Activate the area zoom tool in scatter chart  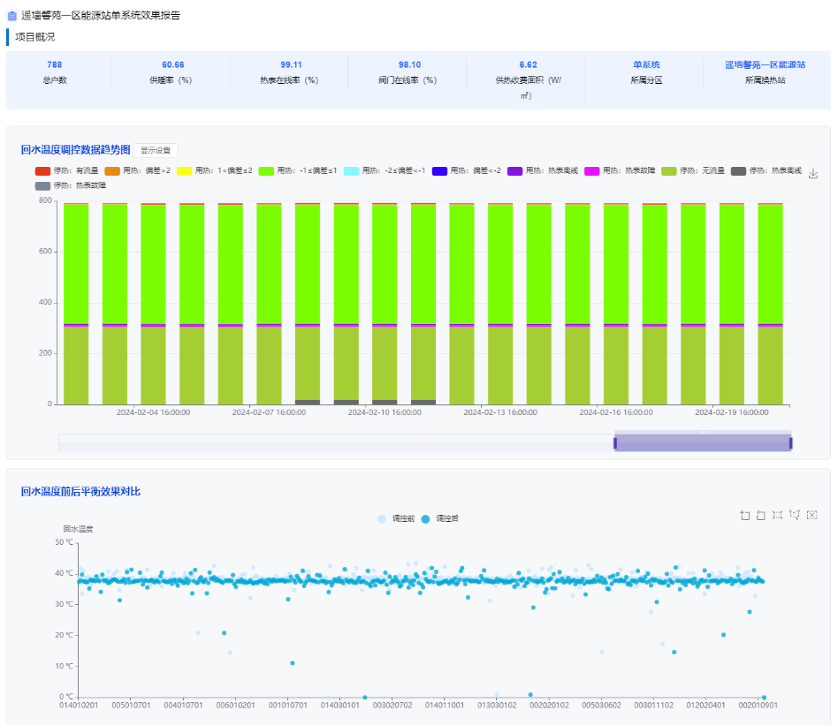pos(744,515)
